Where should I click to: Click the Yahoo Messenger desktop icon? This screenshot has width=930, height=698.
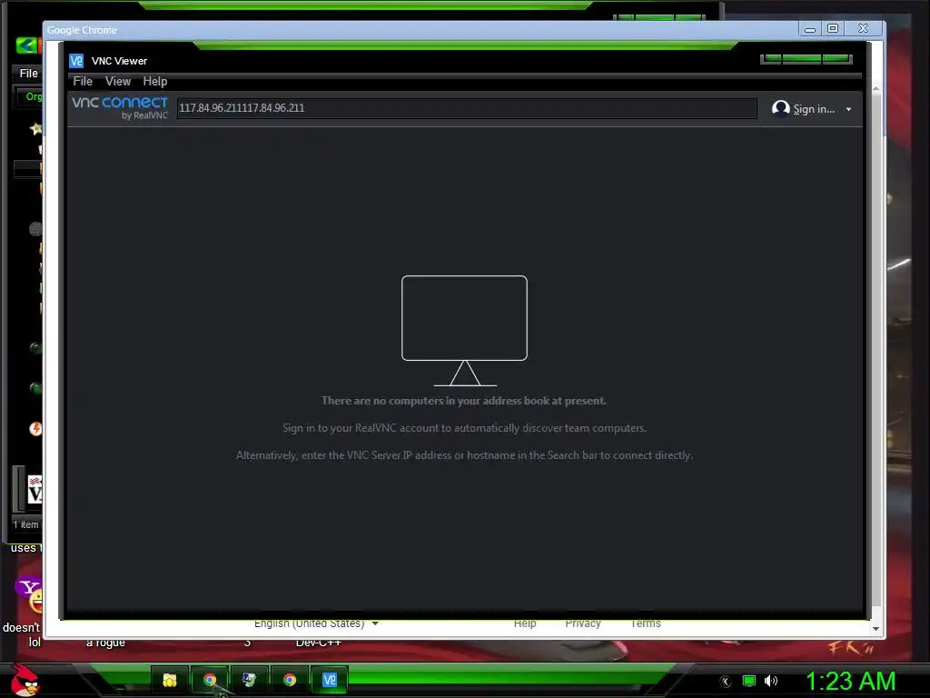click(30, 594)
